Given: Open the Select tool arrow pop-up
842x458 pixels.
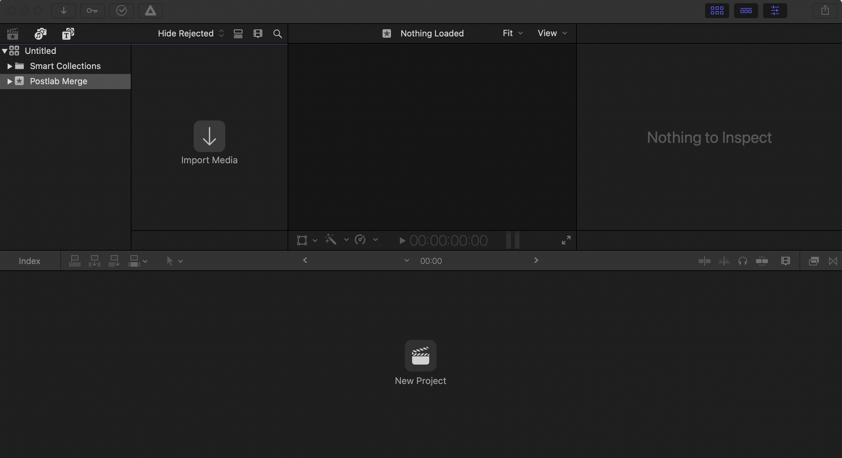Looking at the screenshot, I should pyautogui.click(x=174, y=261).
